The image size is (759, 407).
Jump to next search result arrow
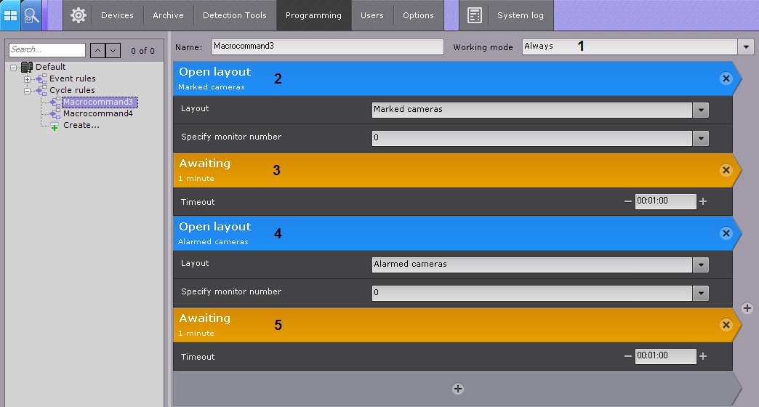point(113,50)
